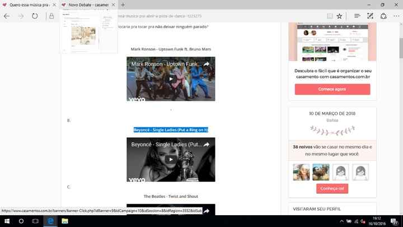
Task: Open Cortana search circle
Action: [x=21, y=221]
